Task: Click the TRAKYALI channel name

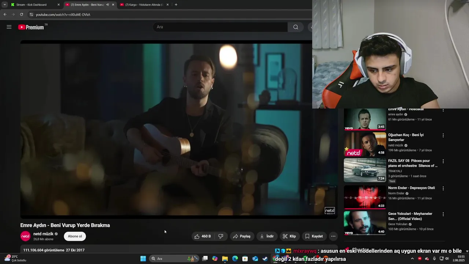Action: (x=395, y=171)
